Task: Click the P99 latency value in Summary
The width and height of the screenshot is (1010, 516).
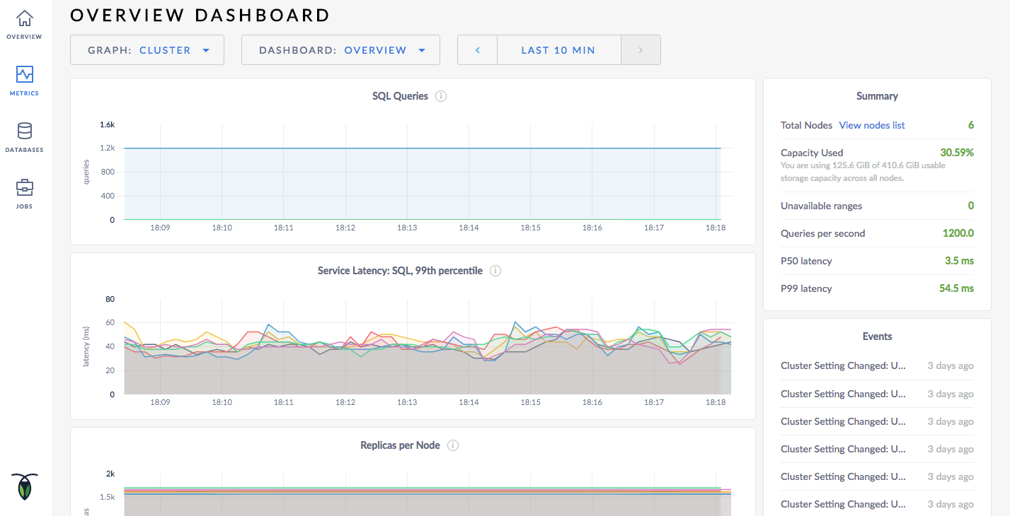Action: [956, 288]
